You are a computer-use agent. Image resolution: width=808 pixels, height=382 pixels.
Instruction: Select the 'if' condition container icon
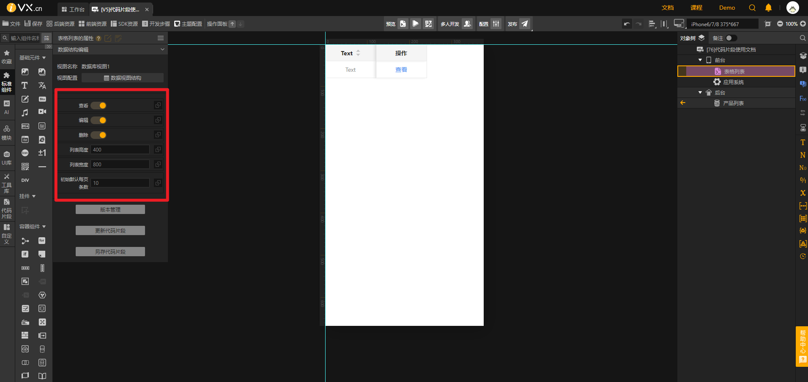click(x=25, y=254)
